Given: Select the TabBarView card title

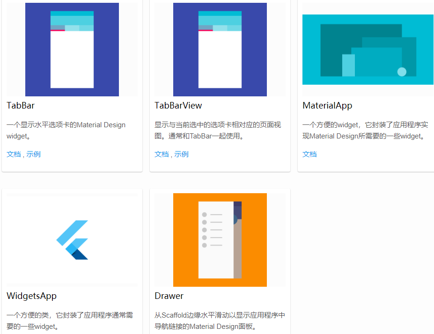Looking at the screenshot, I should click(178, 105).
